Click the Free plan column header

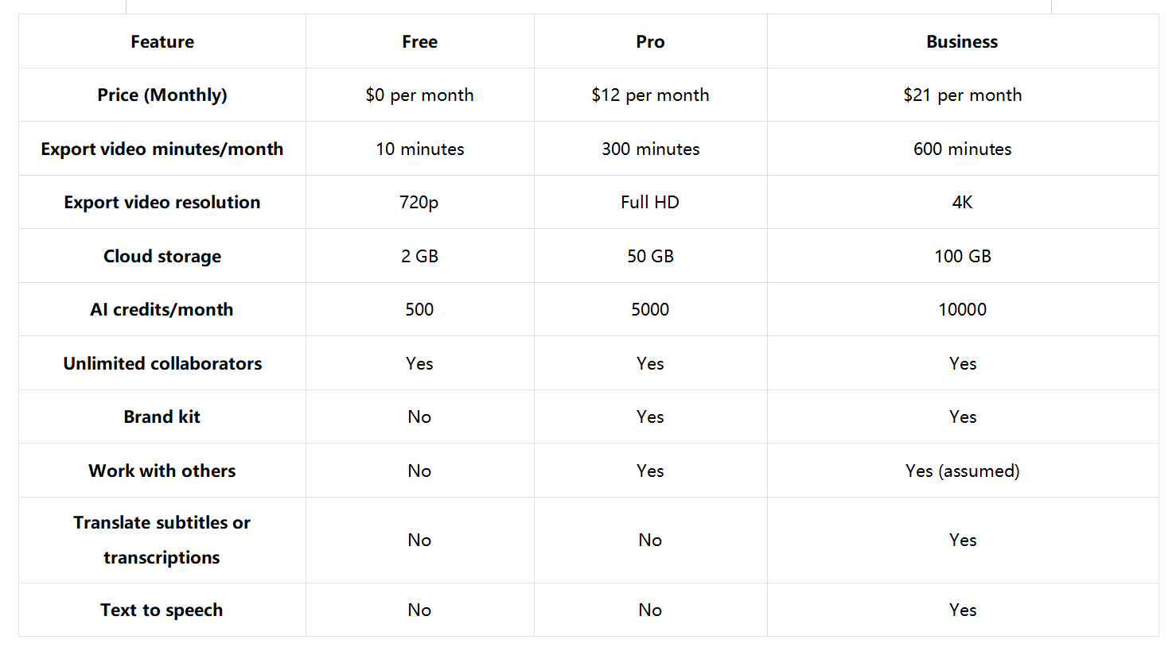coord(419,42)
